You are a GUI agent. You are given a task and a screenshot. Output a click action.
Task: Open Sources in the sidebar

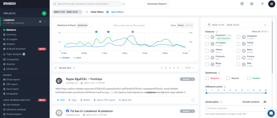tap(11, 64)
